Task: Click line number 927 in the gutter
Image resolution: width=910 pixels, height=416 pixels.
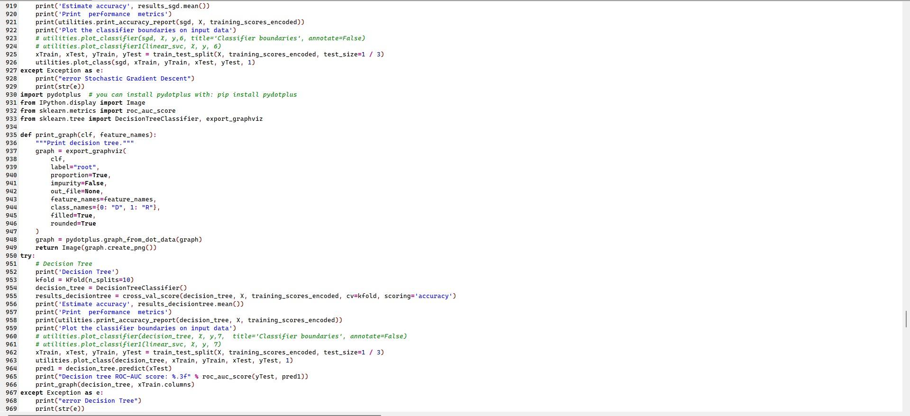Action: point(11,71)
